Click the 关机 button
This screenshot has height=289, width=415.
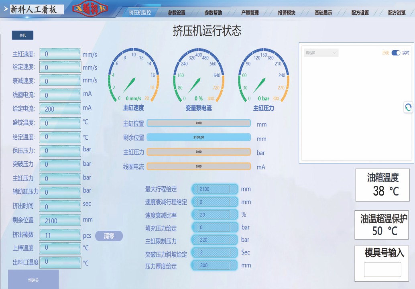point(22,35)
